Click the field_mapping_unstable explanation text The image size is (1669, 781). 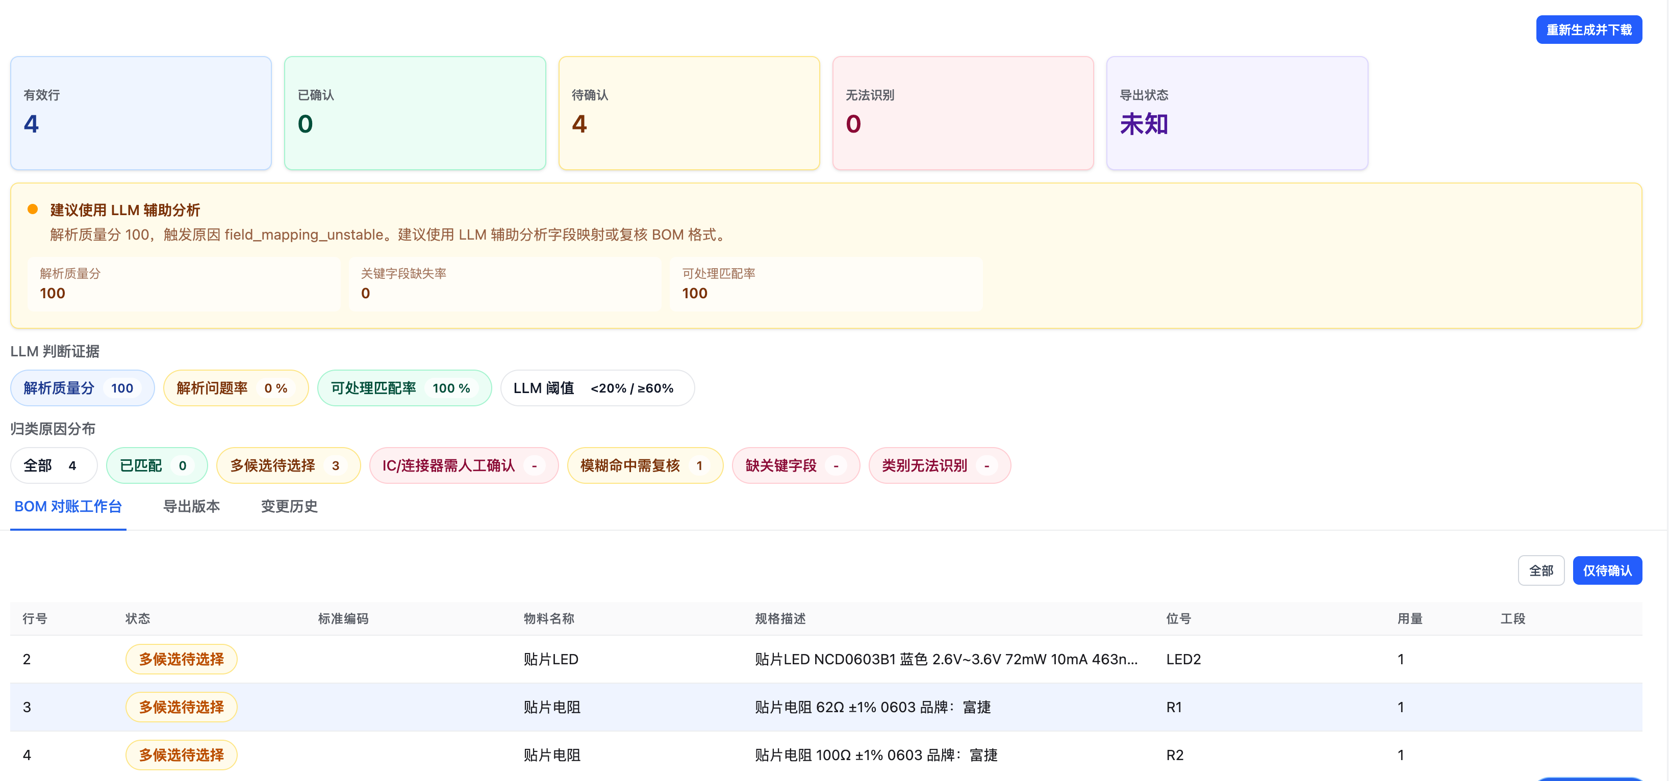(x=388, y=235)
